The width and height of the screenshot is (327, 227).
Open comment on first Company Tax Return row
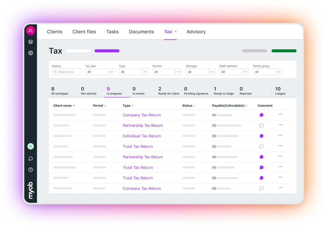tap(261, 115)
